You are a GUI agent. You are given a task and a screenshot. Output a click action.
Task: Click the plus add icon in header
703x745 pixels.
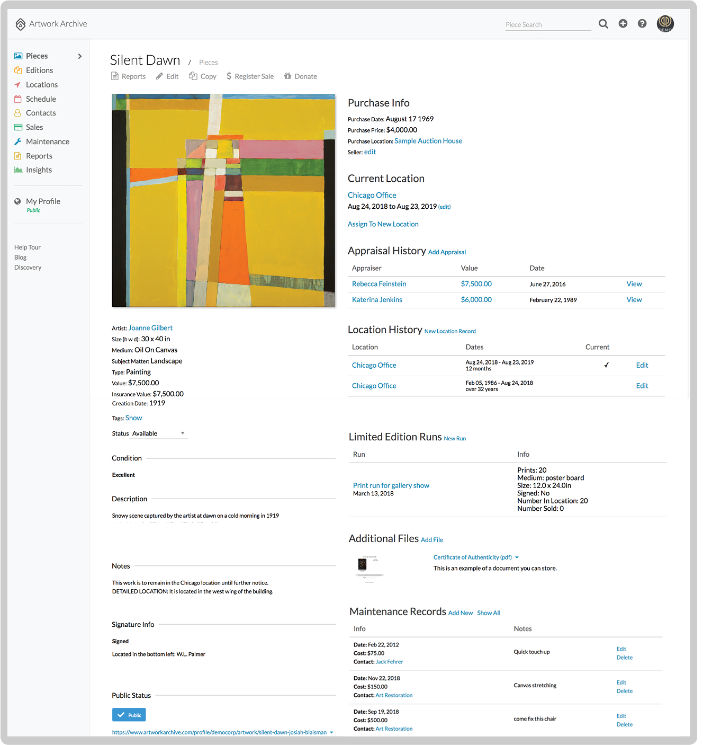coord(623,23)
